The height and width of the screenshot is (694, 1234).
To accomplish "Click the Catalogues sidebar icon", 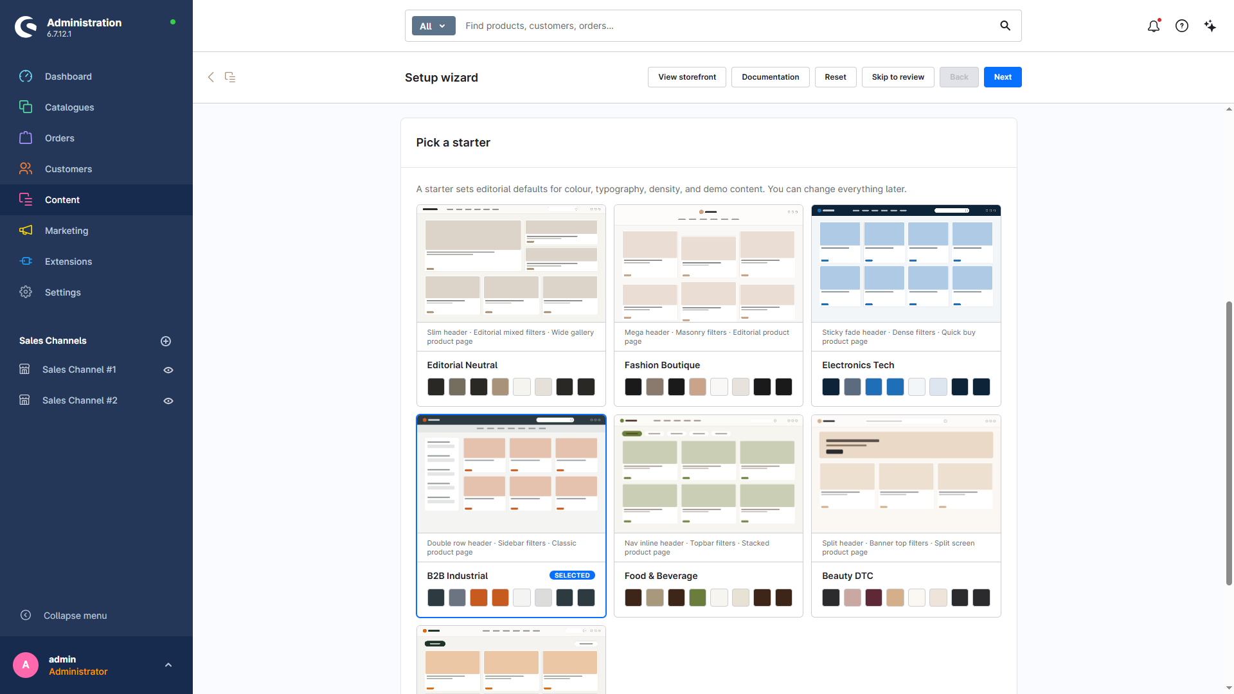I will coord(26,107).
